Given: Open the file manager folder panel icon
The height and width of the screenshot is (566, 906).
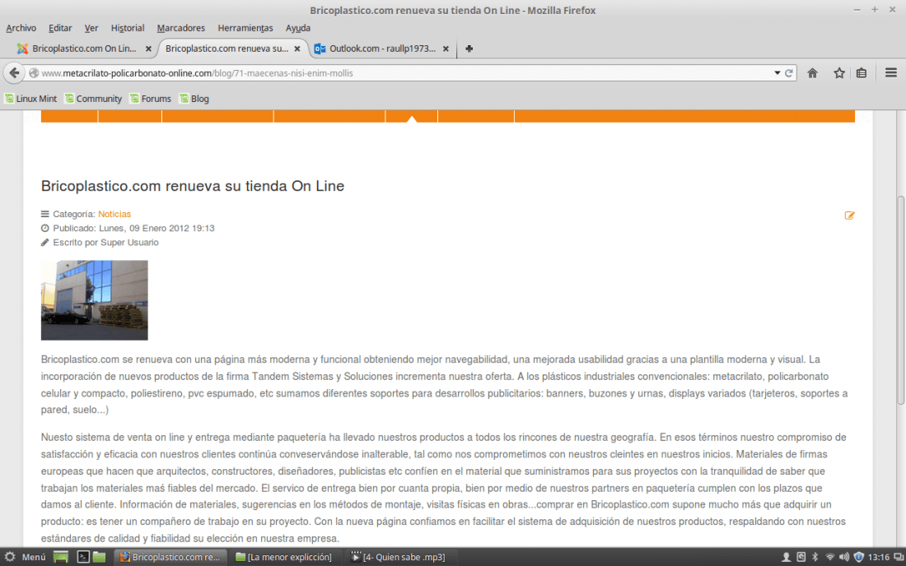Looking at the screenshot, I should [x=100, y=557].
